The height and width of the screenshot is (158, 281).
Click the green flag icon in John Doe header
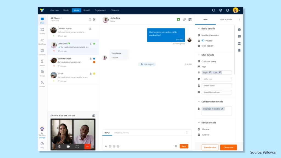(178, 19)
